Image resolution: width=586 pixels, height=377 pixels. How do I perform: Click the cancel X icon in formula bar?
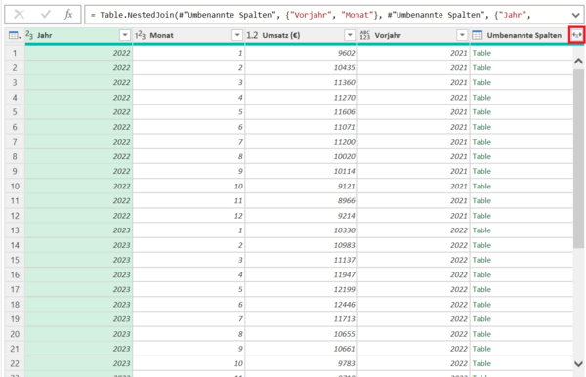coord(19,15)
